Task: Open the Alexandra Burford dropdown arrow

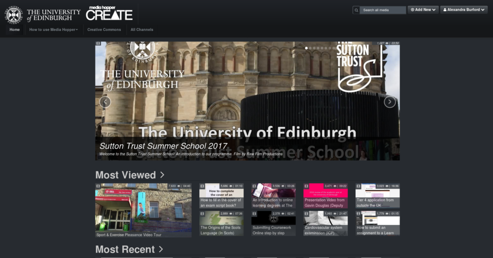Action: pos(482,10)
